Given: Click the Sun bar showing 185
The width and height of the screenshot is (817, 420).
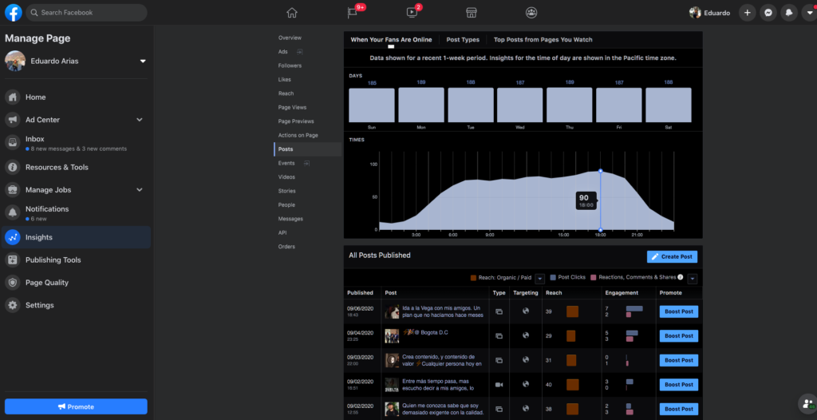Looking at the screenshot, I should (372, 105).
